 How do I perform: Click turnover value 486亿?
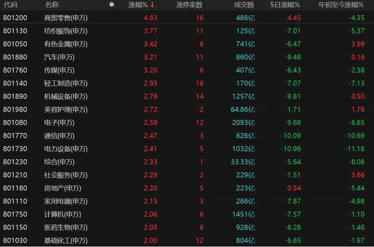coord(245,18)
